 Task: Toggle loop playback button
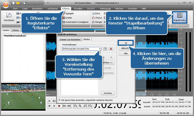tap(54, 101)
